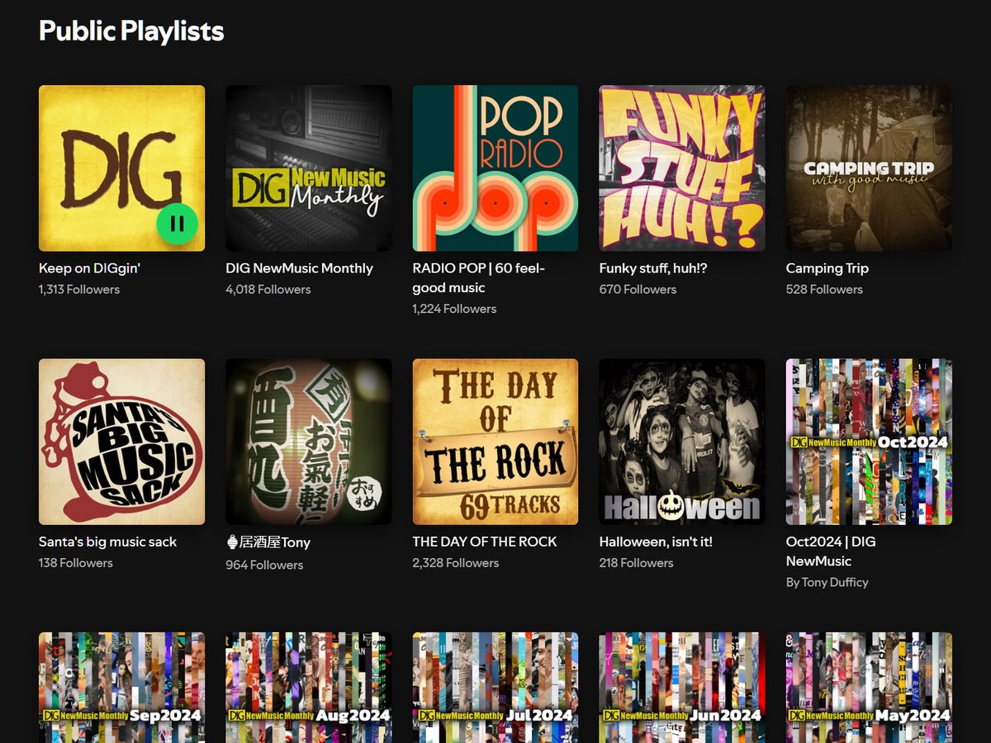Screen dimensions: 991x743
Task: Click the 居酒屋Tony playlist title
Action: (x=268, y=542)
